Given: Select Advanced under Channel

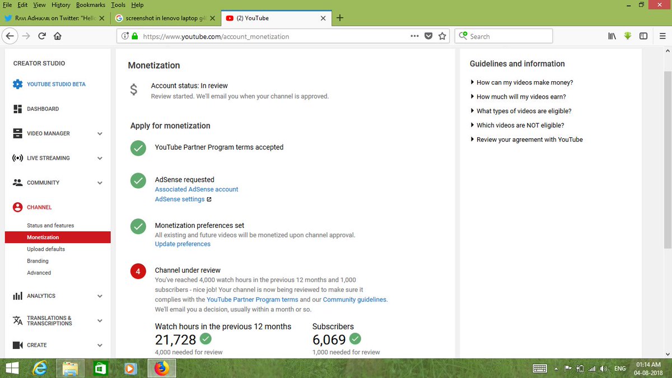Looking at the screenshot, I should 39,273.
